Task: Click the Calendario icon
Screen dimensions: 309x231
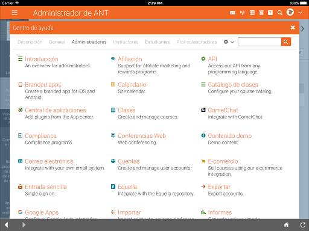Action: [x=113, y=84]
